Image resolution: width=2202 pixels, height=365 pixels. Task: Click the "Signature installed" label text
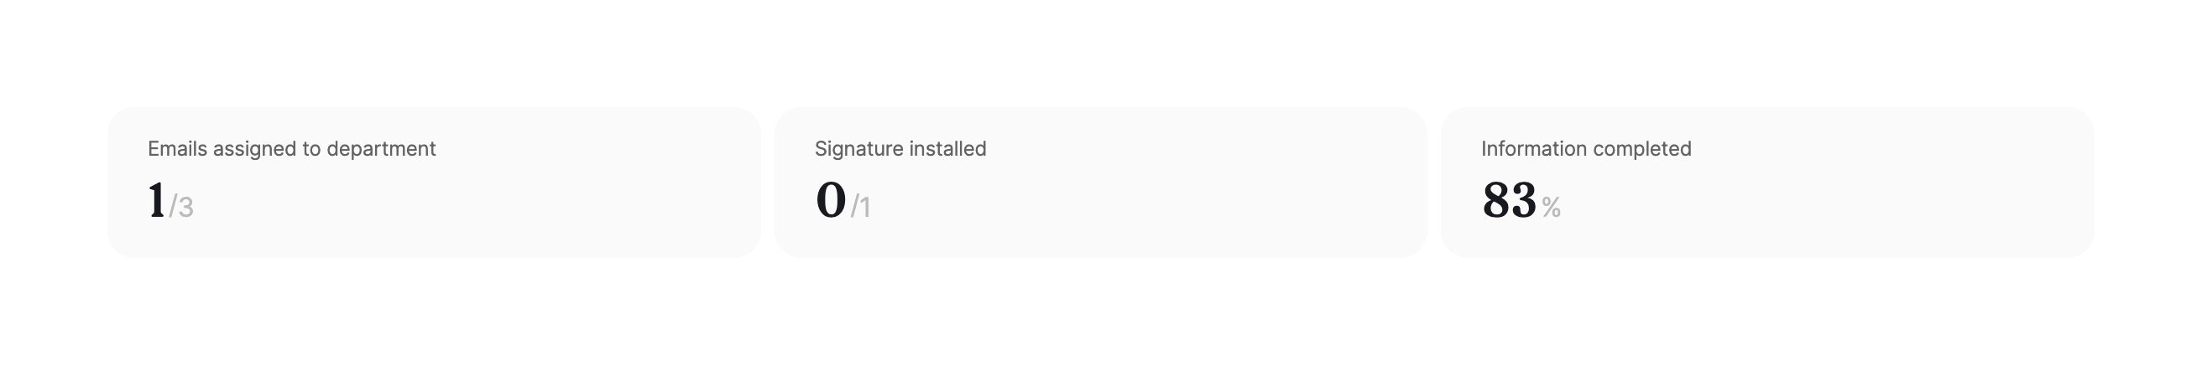(x=900, y=148)
